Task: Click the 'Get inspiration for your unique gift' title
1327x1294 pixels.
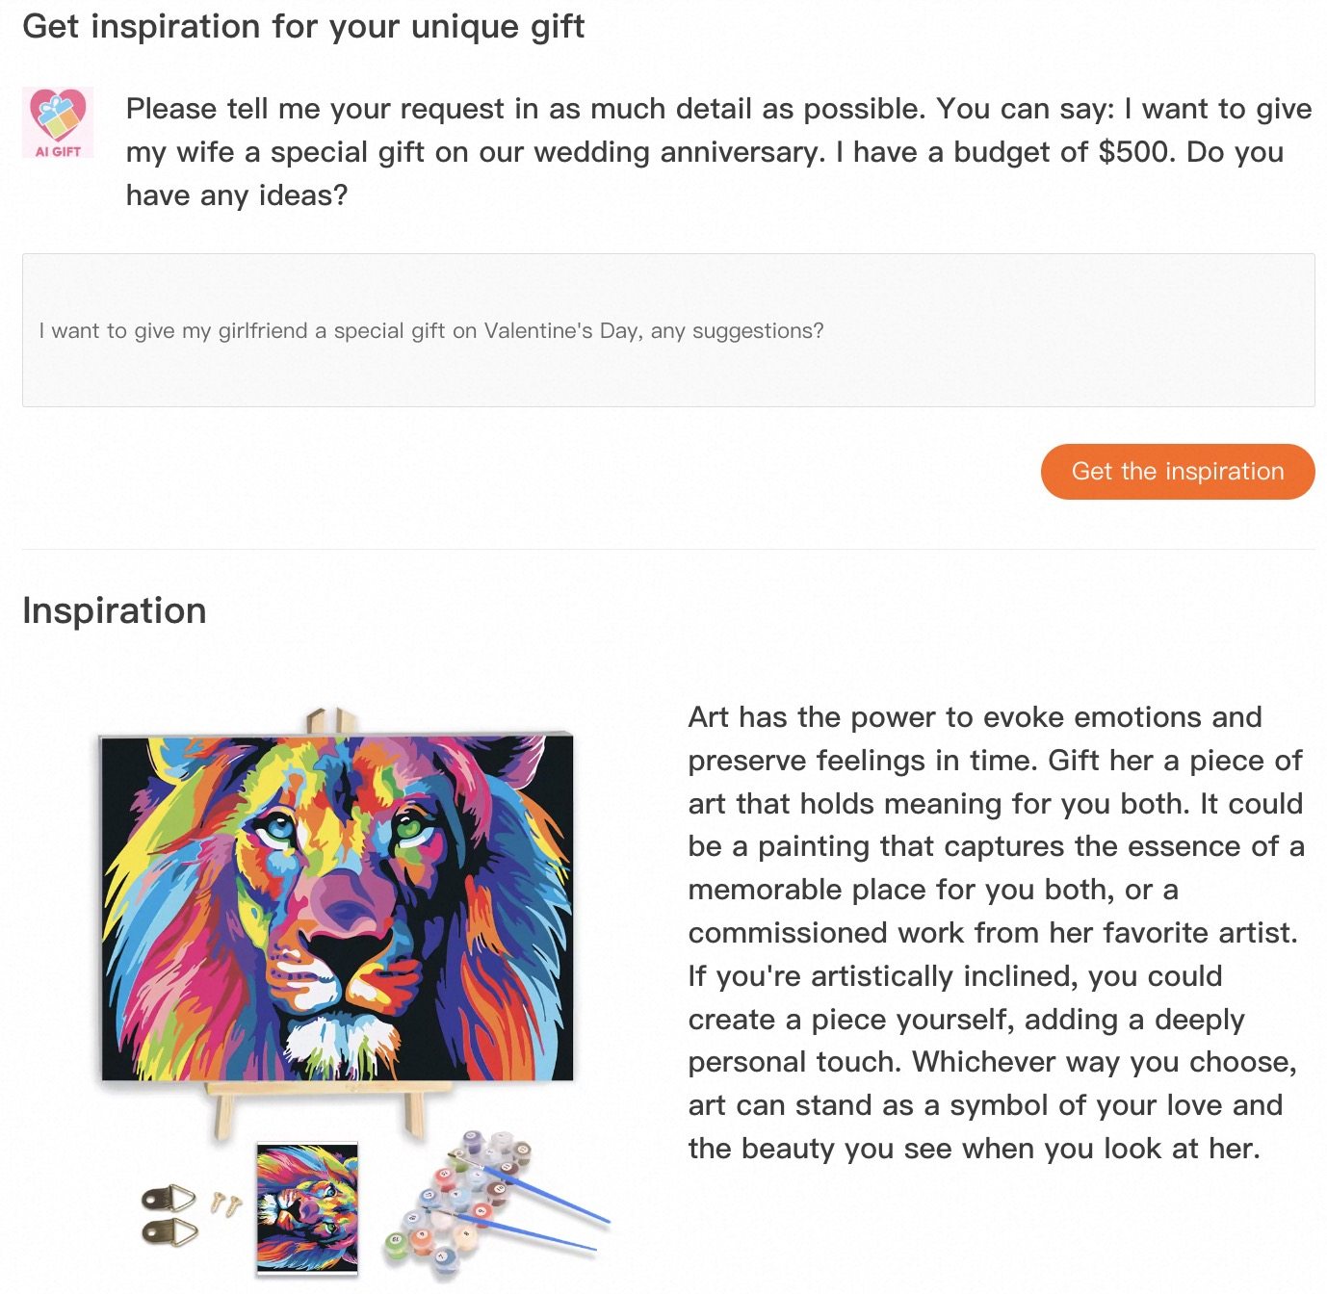Action: [303, 26]
